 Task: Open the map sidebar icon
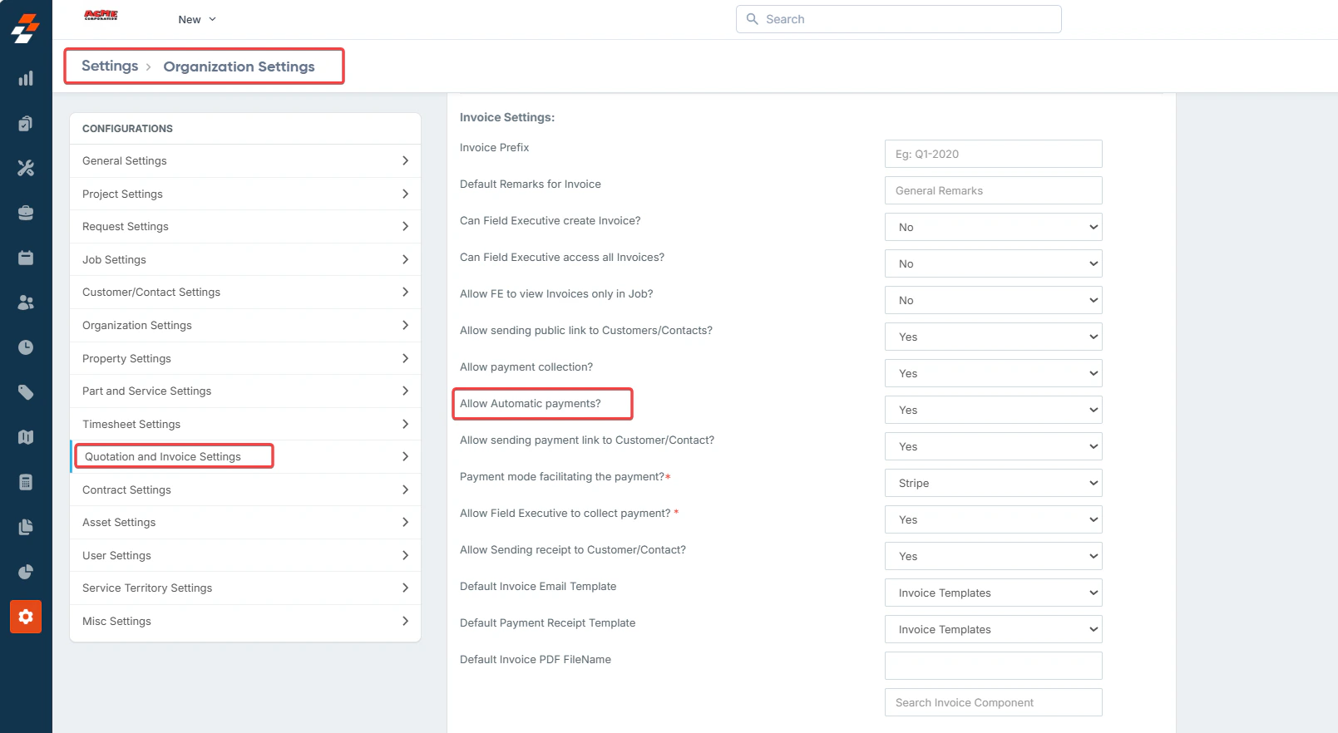point(26,437)
